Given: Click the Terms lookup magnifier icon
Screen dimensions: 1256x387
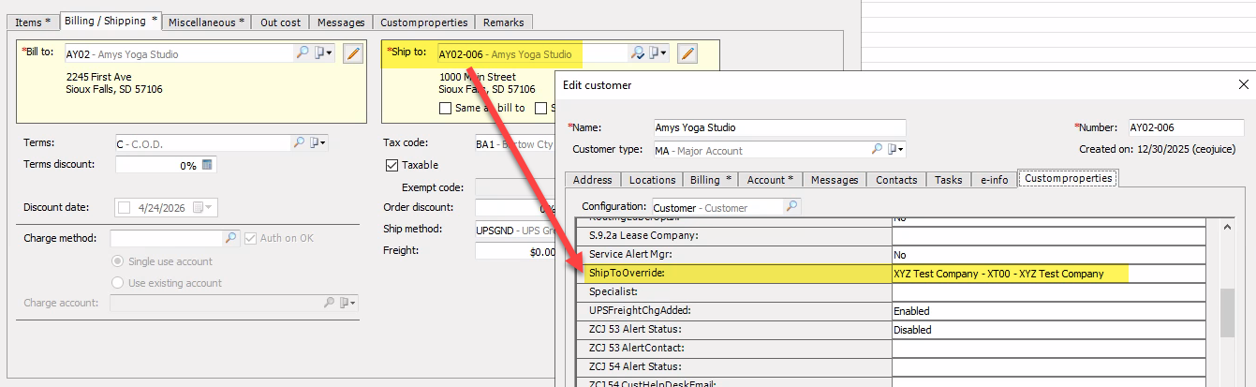Looking at the screenshot, I should click(300, 143).
